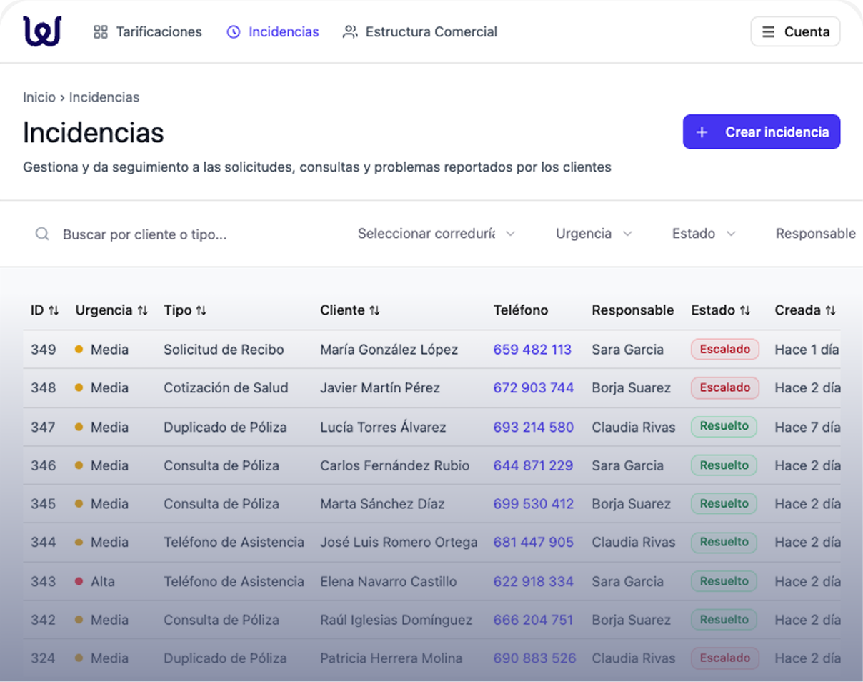Click client José Luis Romero Ortega
Viewport: 863px width, 682px height.
399,543
